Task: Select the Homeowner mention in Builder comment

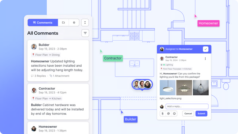Action: pyautogui.click(x=40, y=61)
